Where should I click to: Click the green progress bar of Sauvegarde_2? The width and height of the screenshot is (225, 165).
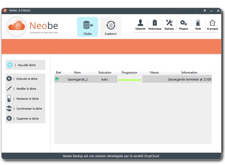point(130,80)
